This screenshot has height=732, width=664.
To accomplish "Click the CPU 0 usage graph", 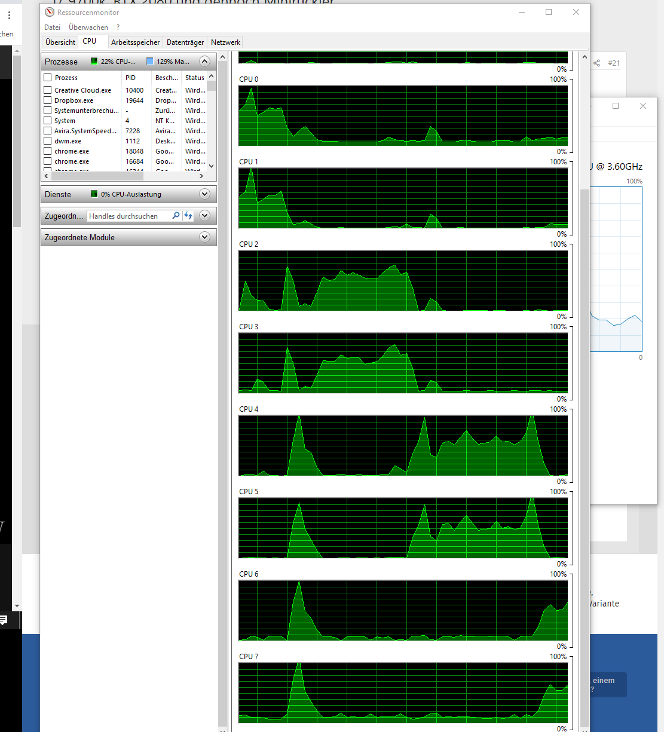I will (x=403, y=115).
